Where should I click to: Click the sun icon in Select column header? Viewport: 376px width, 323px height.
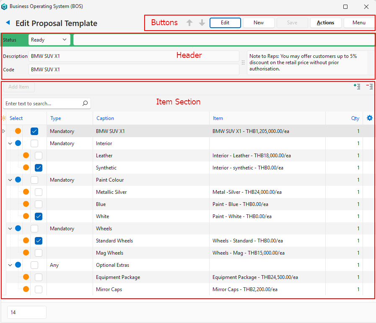(4, 118)
